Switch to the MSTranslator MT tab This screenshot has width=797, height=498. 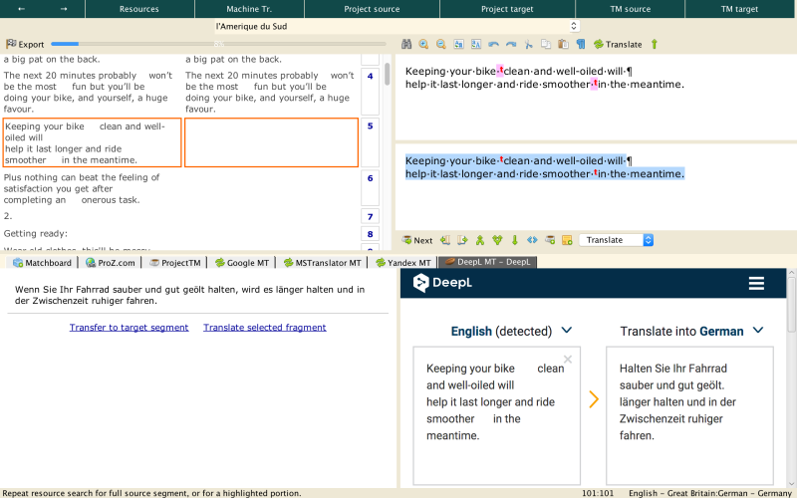(x=322, y=263)
